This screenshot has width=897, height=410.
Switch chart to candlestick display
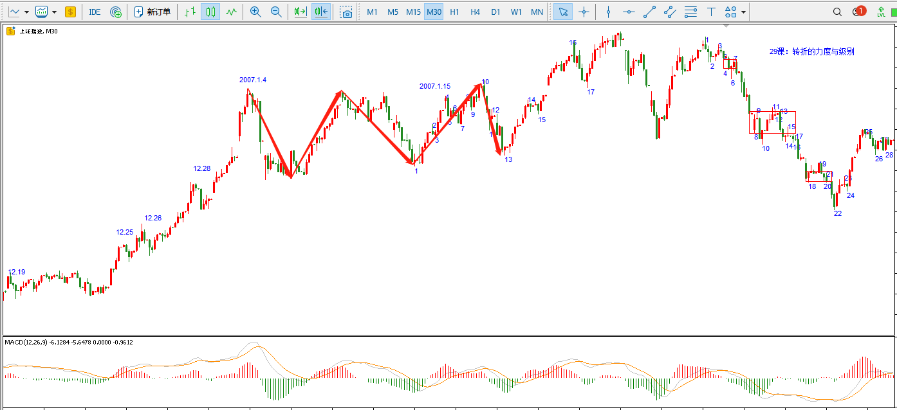[x=210, y=12]
